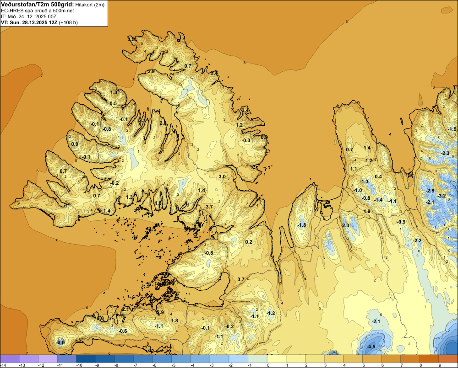Click the '3.5' temperature value on the map
Viewport: 458px width, 368px height.
point(131,39)
